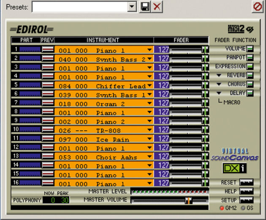Click Part 4 blue level meter
The height and width of the screenshot is (220, 266).
pyautogui.click(x=30, y=76)
